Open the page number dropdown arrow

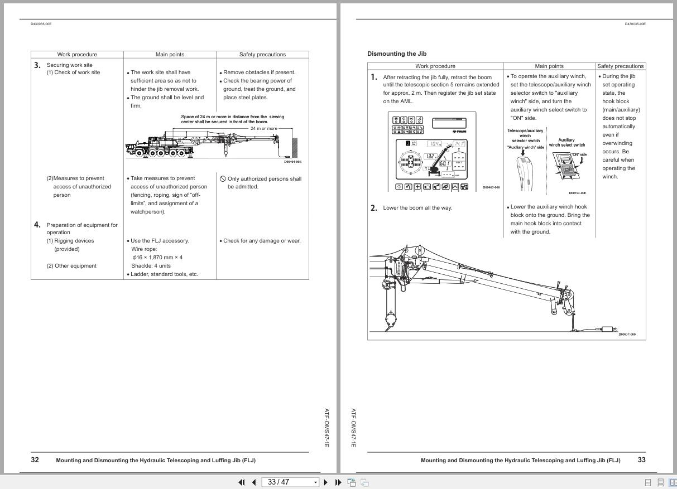(316, 482)
